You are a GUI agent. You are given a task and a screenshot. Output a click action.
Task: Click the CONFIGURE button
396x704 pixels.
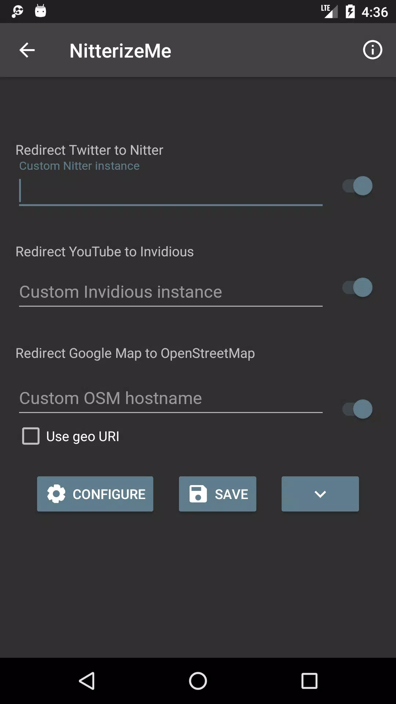coord(95,494)
